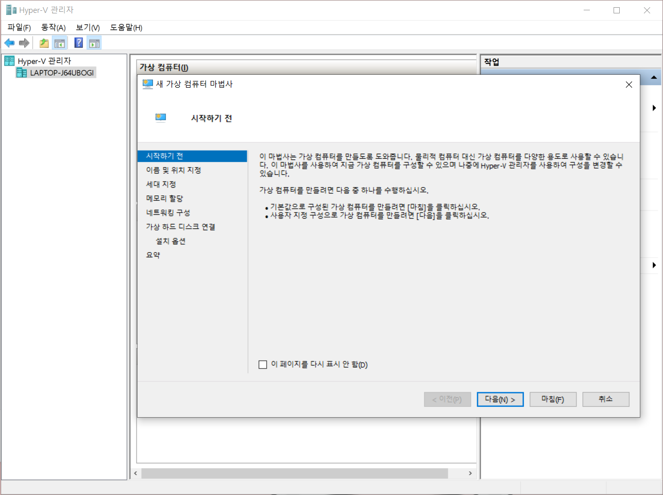Click the disabled < 이전(P) button
The image size is (663, 495).
pyautogui.click(x=447, y=399)
